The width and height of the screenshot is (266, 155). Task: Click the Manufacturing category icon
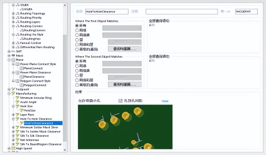13,94
